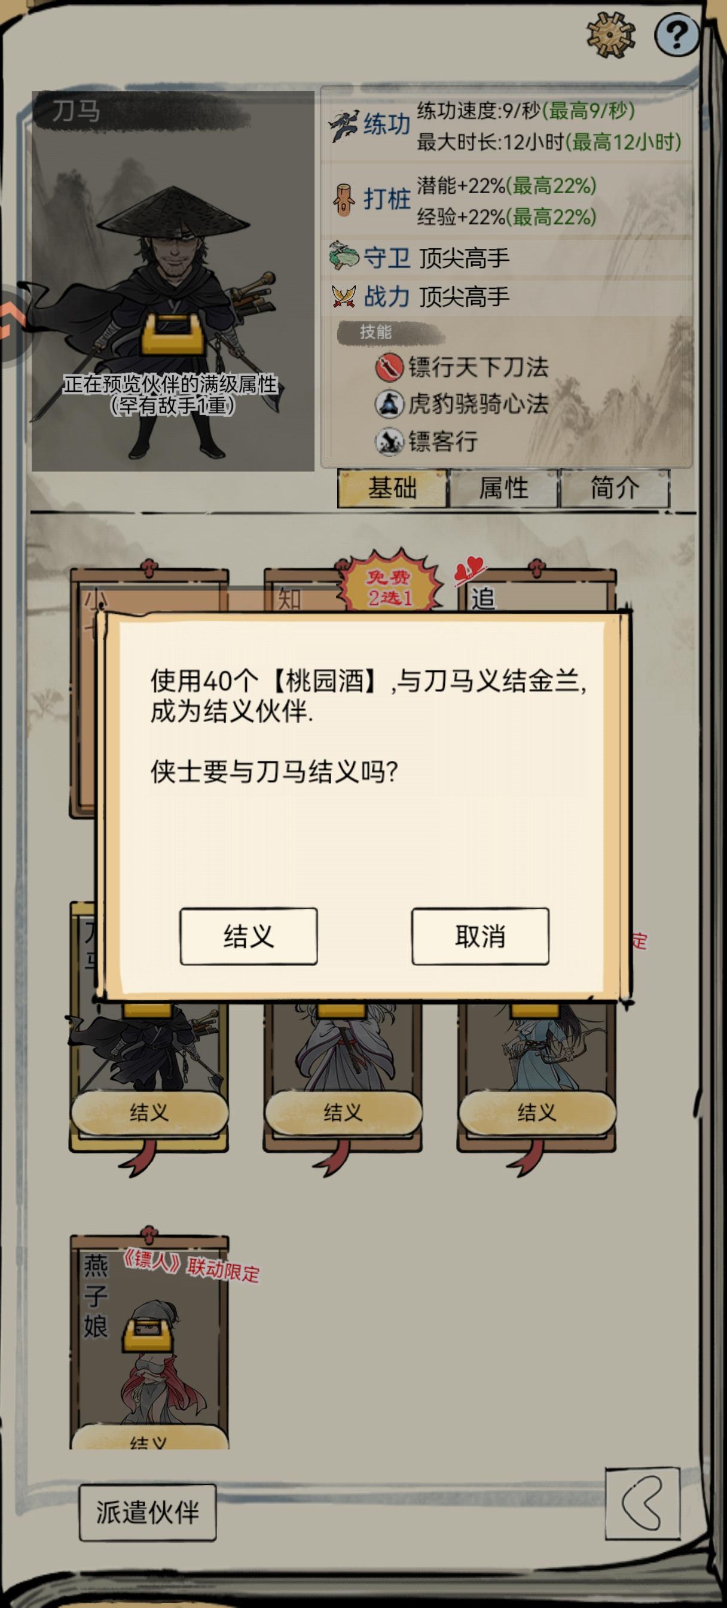Tap the 镖客行 skill icon
Screen dimensions: 727x1608
pos(388,441)
